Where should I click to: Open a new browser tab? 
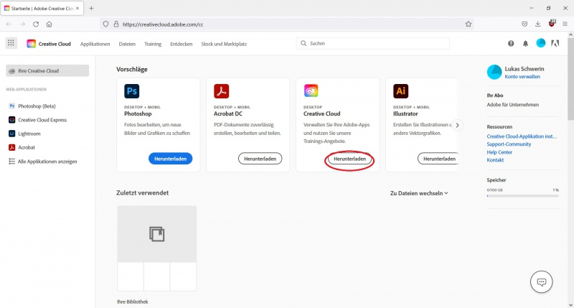[92, 8]
